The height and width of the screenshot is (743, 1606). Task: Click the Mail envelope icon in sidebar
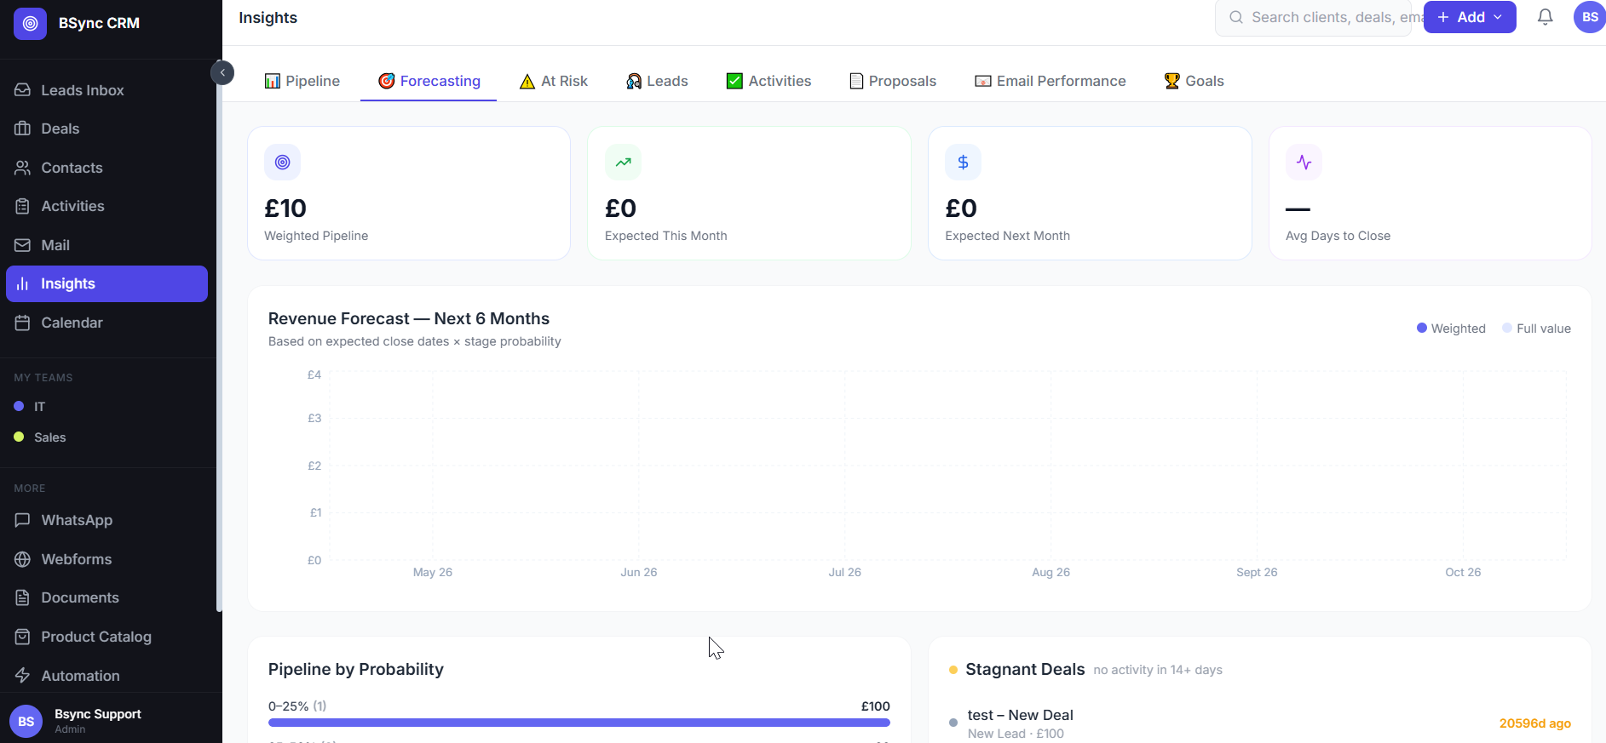(23, 245)
